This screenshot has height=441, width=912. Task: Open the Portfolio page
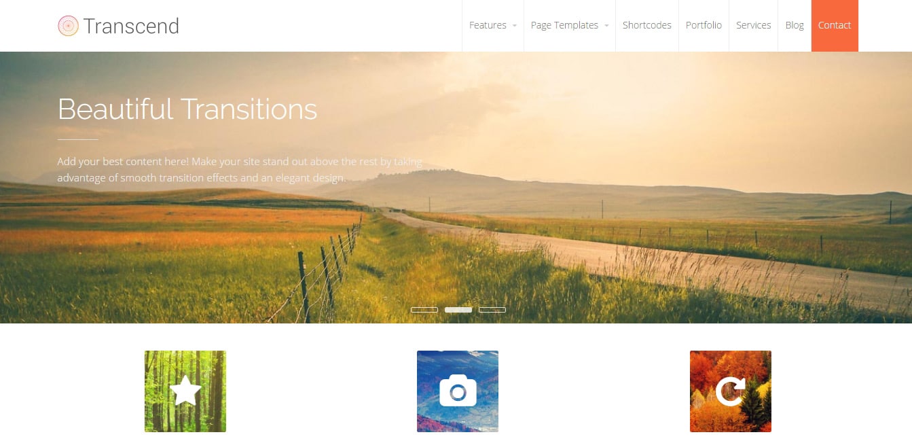click(704, 25)
